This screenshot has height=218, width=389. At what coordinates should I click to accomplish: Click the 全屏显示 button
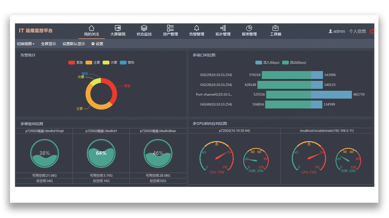(49, 44)
